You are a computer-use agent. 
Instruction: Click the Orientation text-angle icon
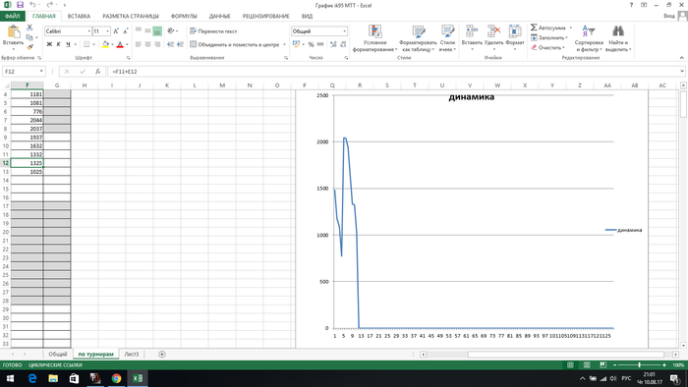pyautogui.click(x=171, y=31)
